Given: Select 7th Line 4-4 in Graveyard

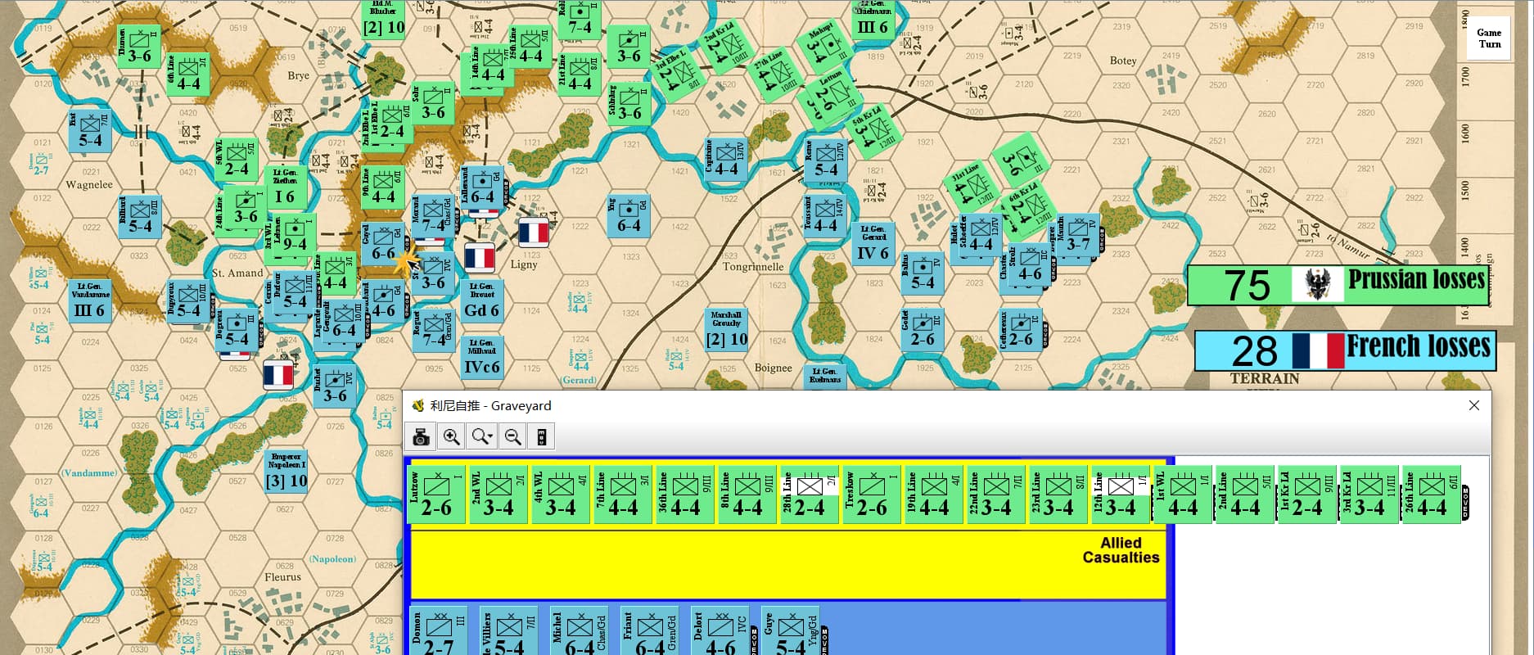Looking at the screenshot, I should coord(623,495).
